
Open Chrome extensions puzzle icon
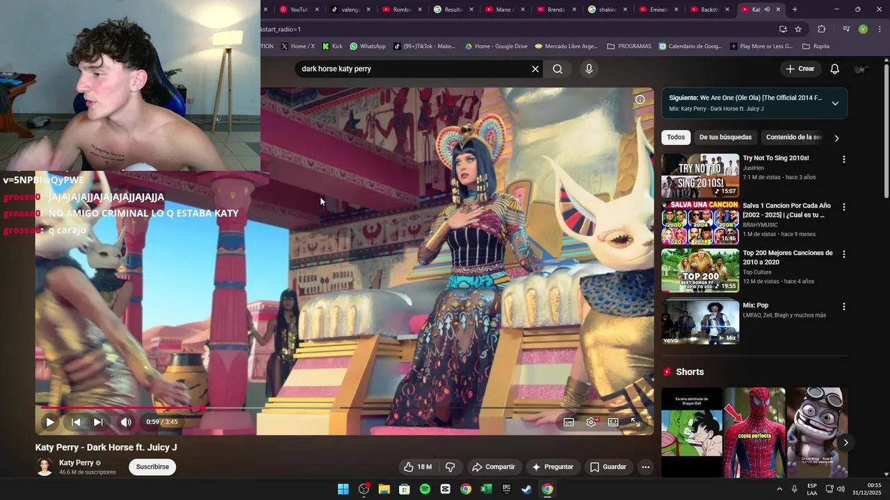822,29
